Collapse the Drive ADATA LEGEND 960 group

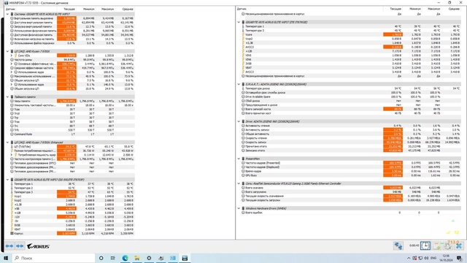[239, 122]
